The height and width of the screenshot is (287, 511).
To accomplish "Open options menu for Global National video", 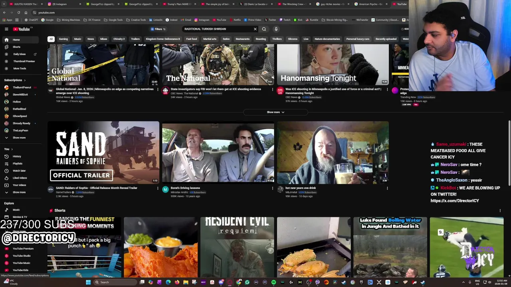I will point(158,89).
